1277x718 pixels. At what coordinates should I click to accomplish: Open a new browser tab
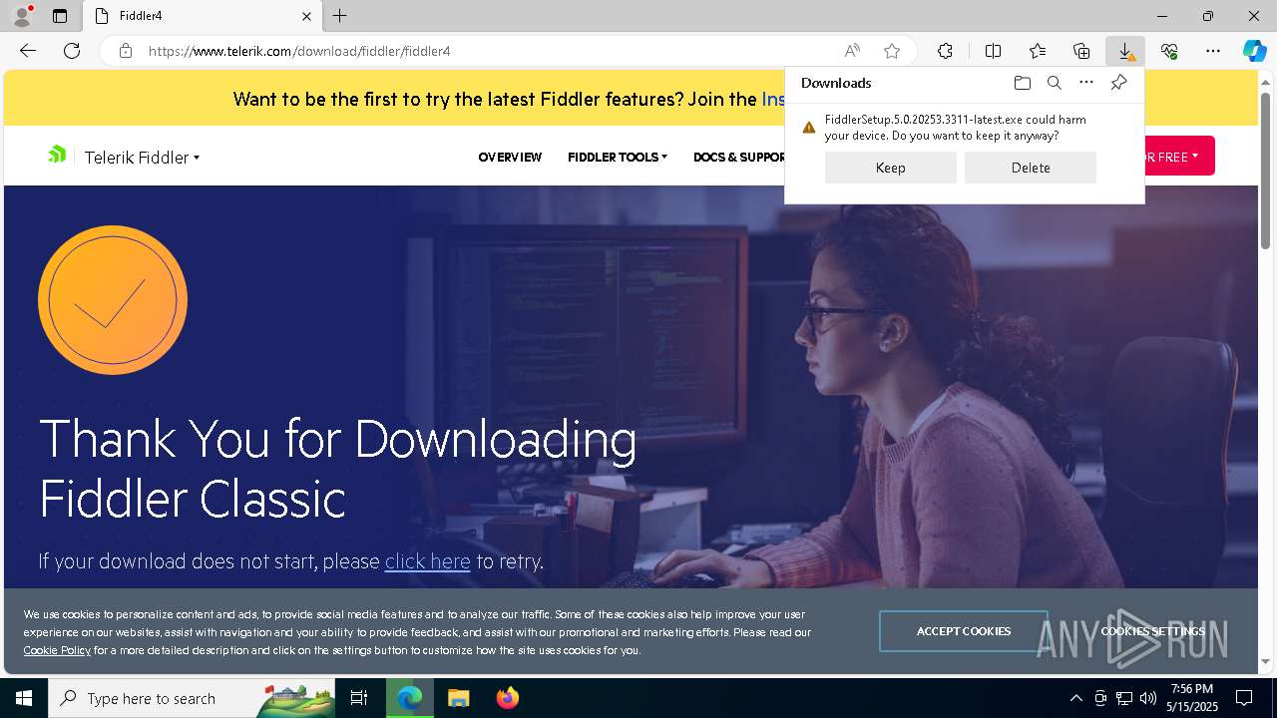click(340, 16)
